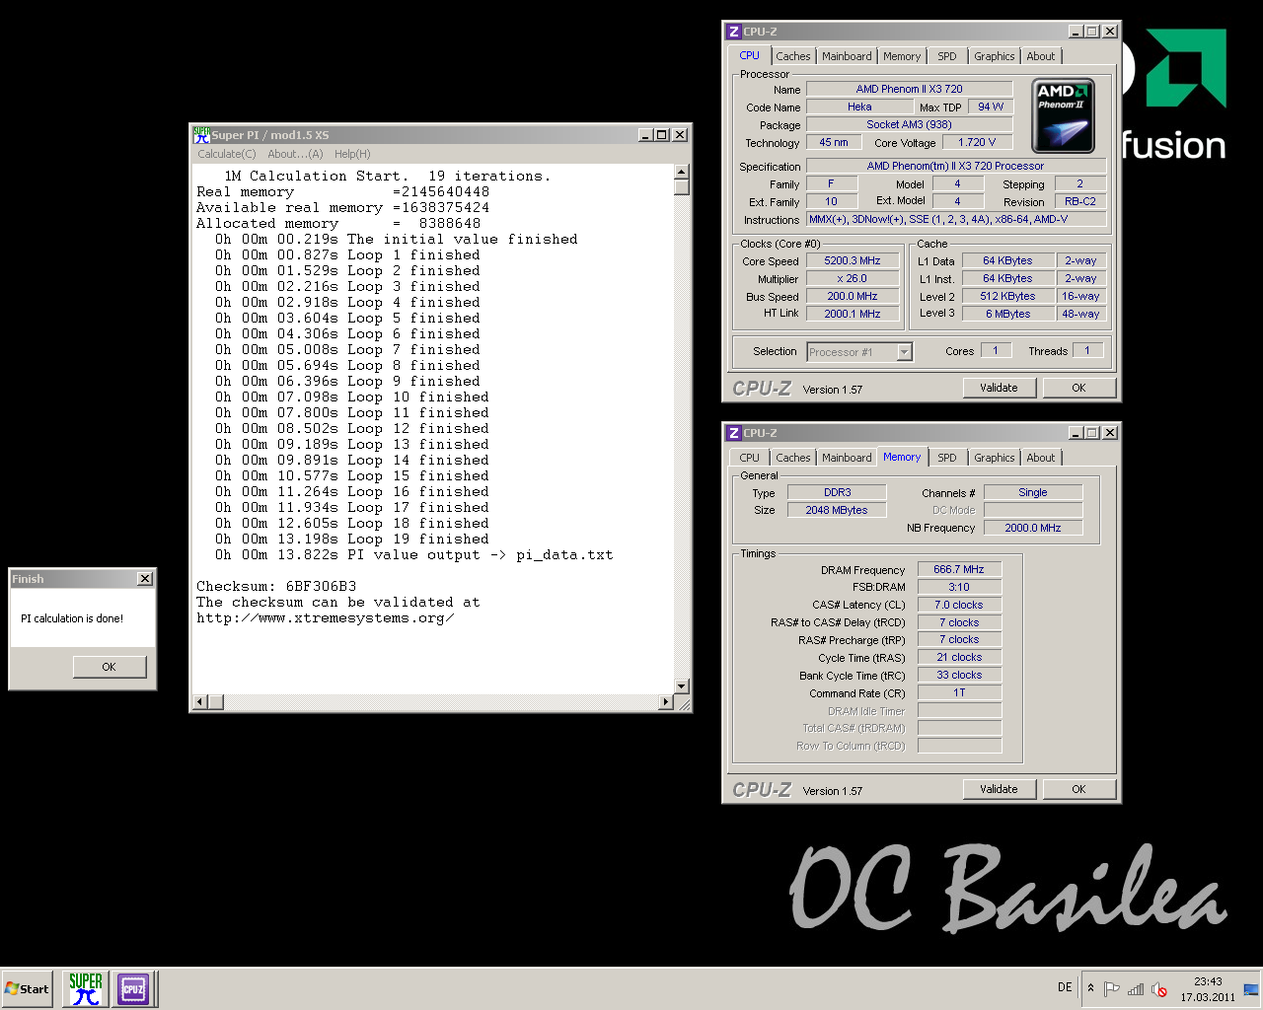Close the Finish dialog
Image resolution: width=1263 pixels, height=1010 pixels.
[x=145, y=579]
